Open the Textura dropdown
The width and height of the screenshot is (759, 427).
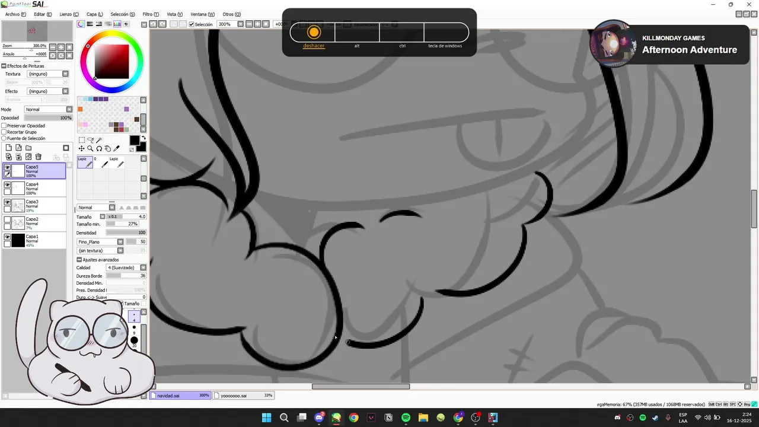point(49,74)
